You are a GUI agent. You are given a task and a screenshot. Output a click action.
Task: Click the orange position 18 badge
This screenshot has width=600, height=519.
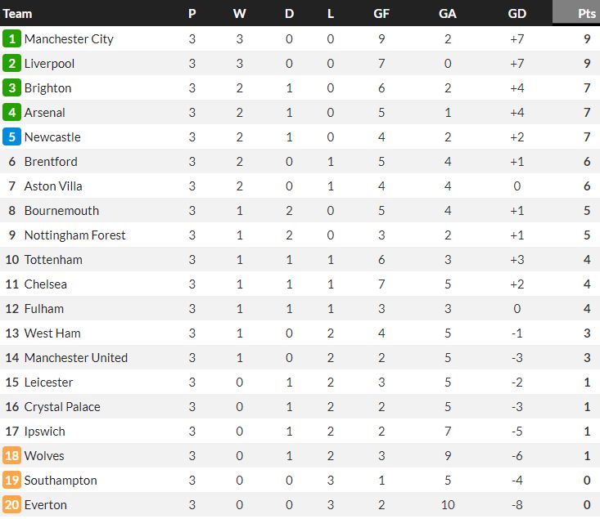pyautogui.click(x=11, y=455)
